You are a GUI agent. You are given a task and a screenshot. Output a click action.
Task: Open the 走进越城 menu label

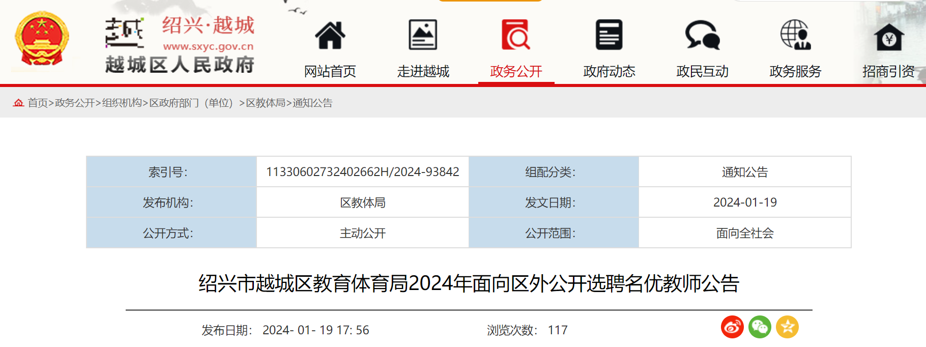(423, 71)
